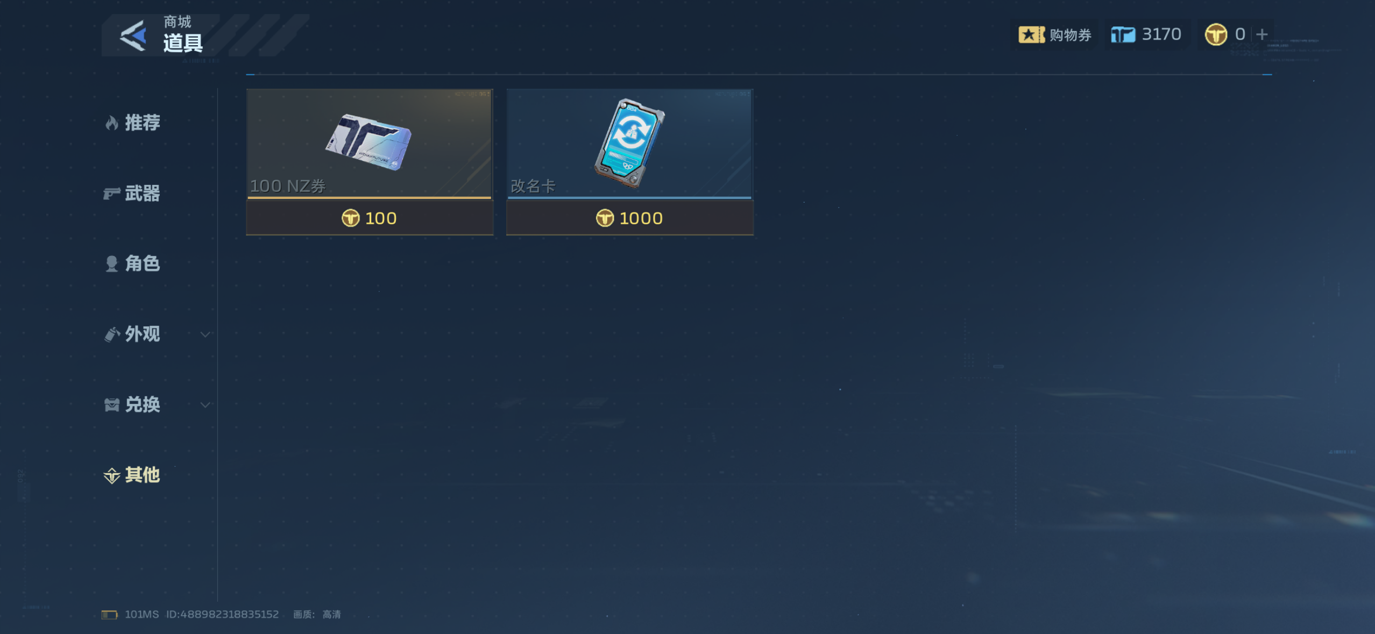Click the spray can icon beside 外观

(x=111, y=334)
